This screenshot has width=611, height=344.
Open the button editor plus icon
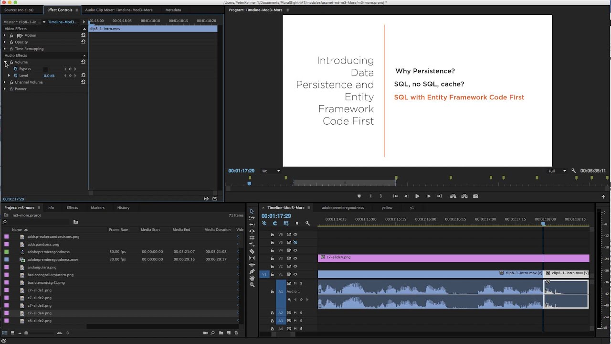click(603, 196)
